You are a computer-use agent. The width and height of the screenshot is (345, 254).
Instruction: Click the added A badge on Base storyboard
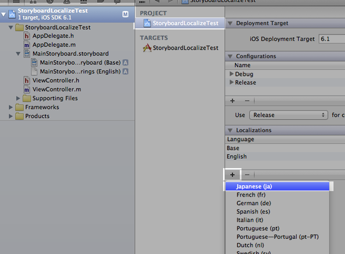click(x=126, y=62)
